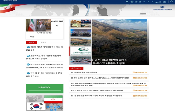This screenshot has height=111, width=175.
Task: Select the 새소식 tab
Action: tap(31, 42)
